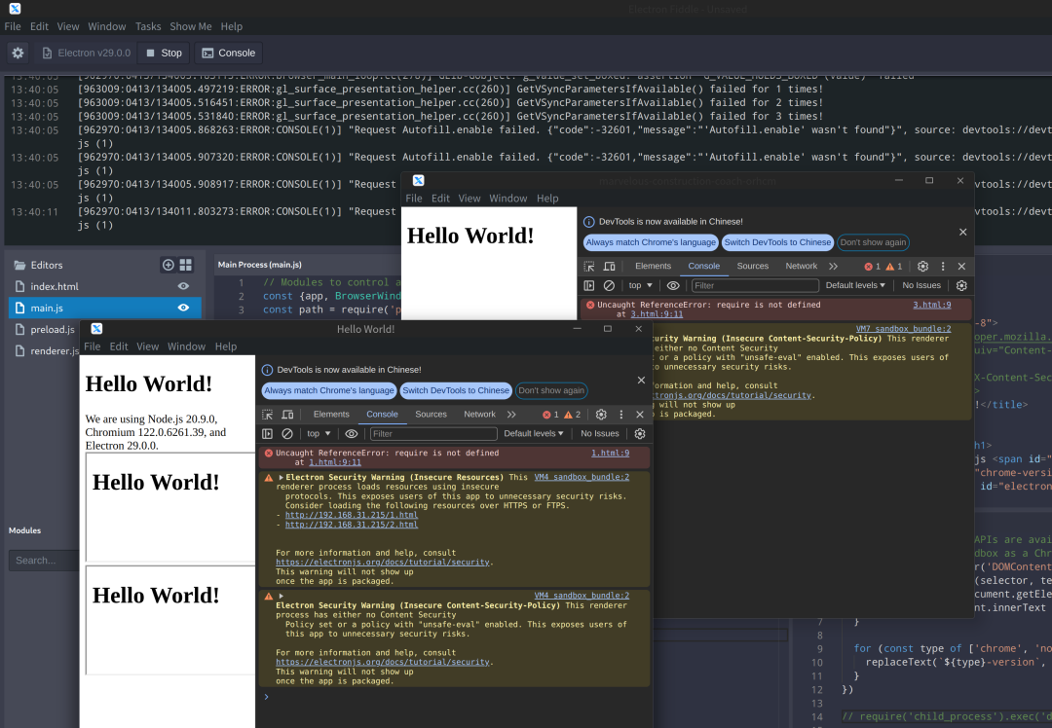
Task: Open the top VM4 sandbox_bundle:2 link
Action: pos(582,477)
